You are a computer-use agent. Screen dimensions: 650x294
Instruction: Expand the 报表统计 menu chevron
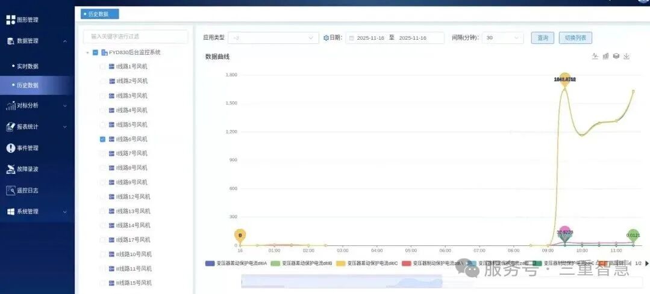coord(65,127)
